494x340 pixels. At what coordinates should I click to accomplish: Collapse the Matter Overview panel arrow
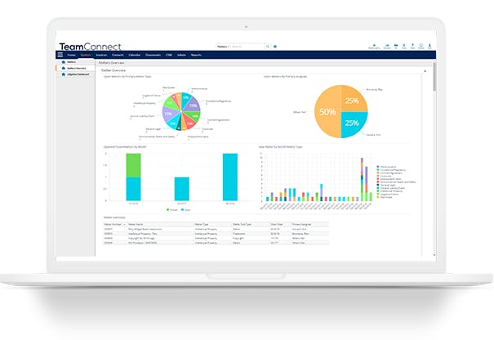point(425,71)
